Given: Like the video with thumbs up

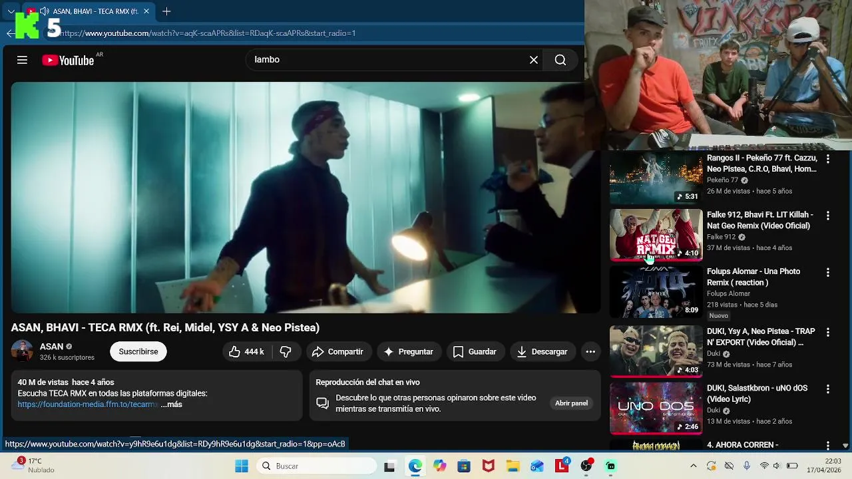Looking at the screenshot, I should [246, 352].
